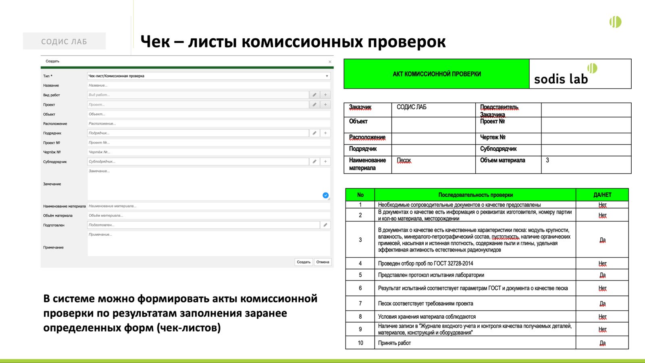
Task: Click the ДА/НЕТ column header
Action: pos(602,195)
